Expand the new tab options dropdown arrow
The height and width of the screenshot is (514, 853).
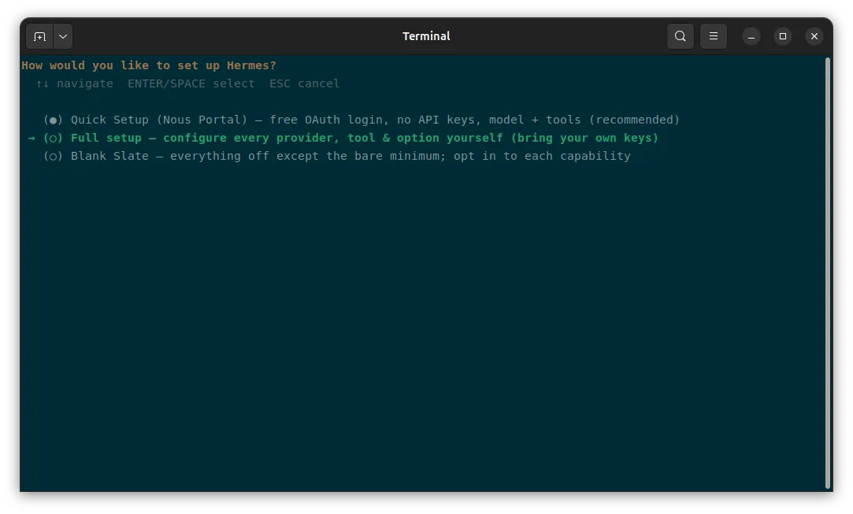pos(63,36)
